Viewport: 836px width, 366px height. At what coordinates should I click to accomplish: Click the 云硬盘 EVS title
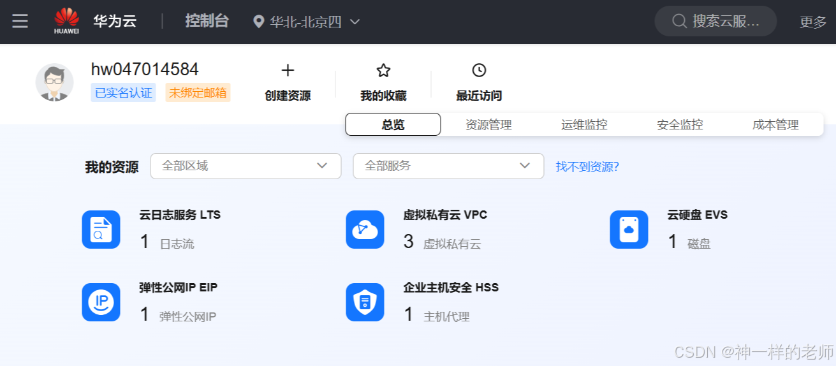(x=698, y=215)
